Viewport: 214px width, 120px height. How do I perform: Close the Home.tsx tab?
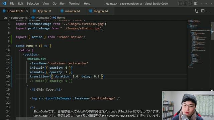[27, 11]
